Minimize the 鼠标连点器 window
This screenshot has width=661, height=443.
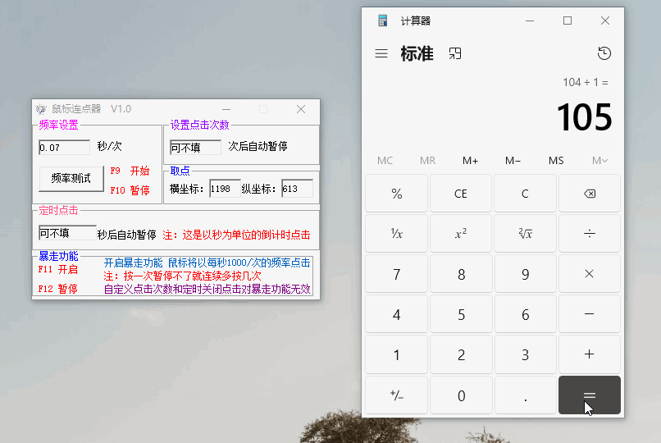[226, 109]
